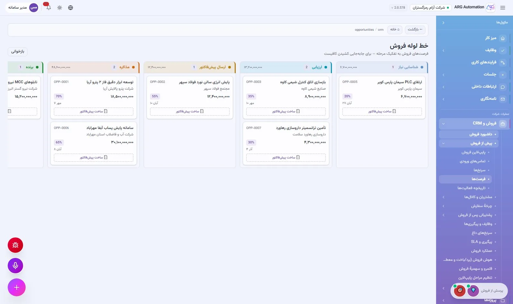Expand the چرخه سفارش submenu
The image size is (513, 304).
443,206
